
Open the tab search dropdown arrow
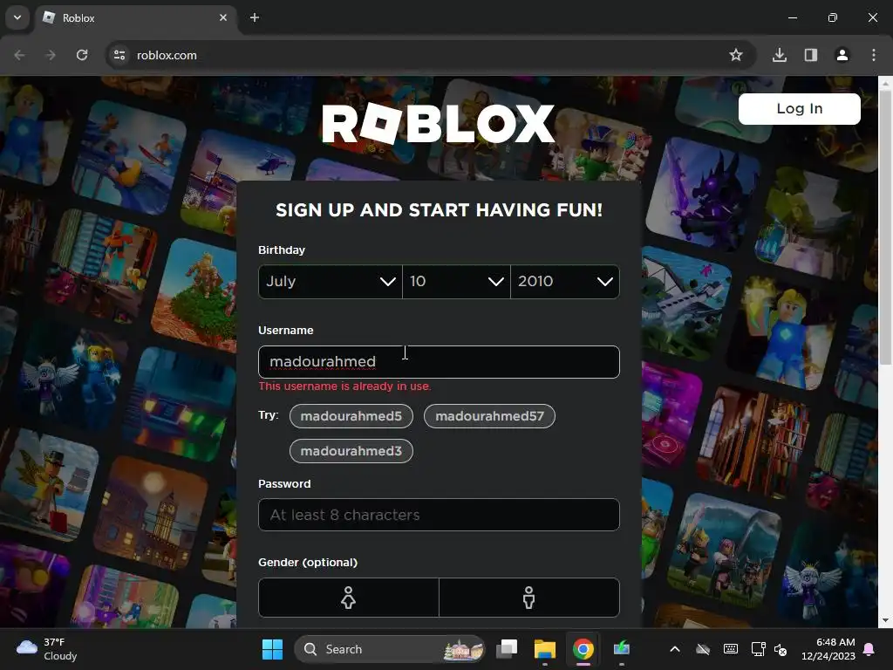[17, 17]
